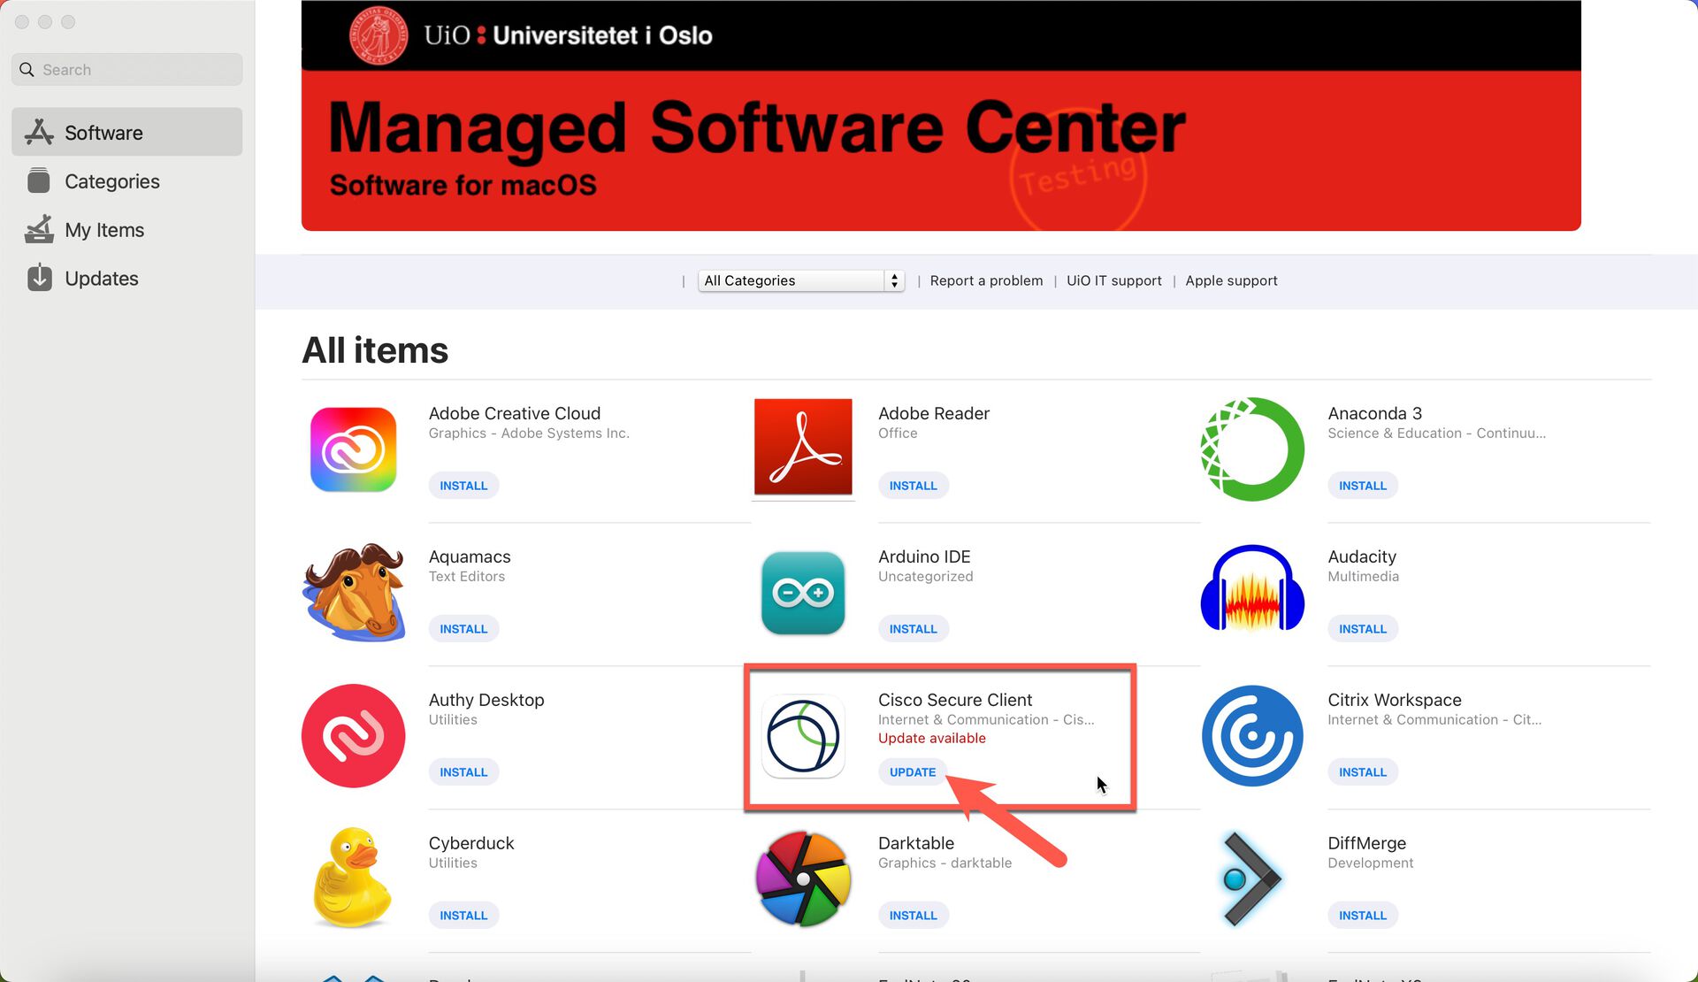Install Darktable

coord(913,916)
